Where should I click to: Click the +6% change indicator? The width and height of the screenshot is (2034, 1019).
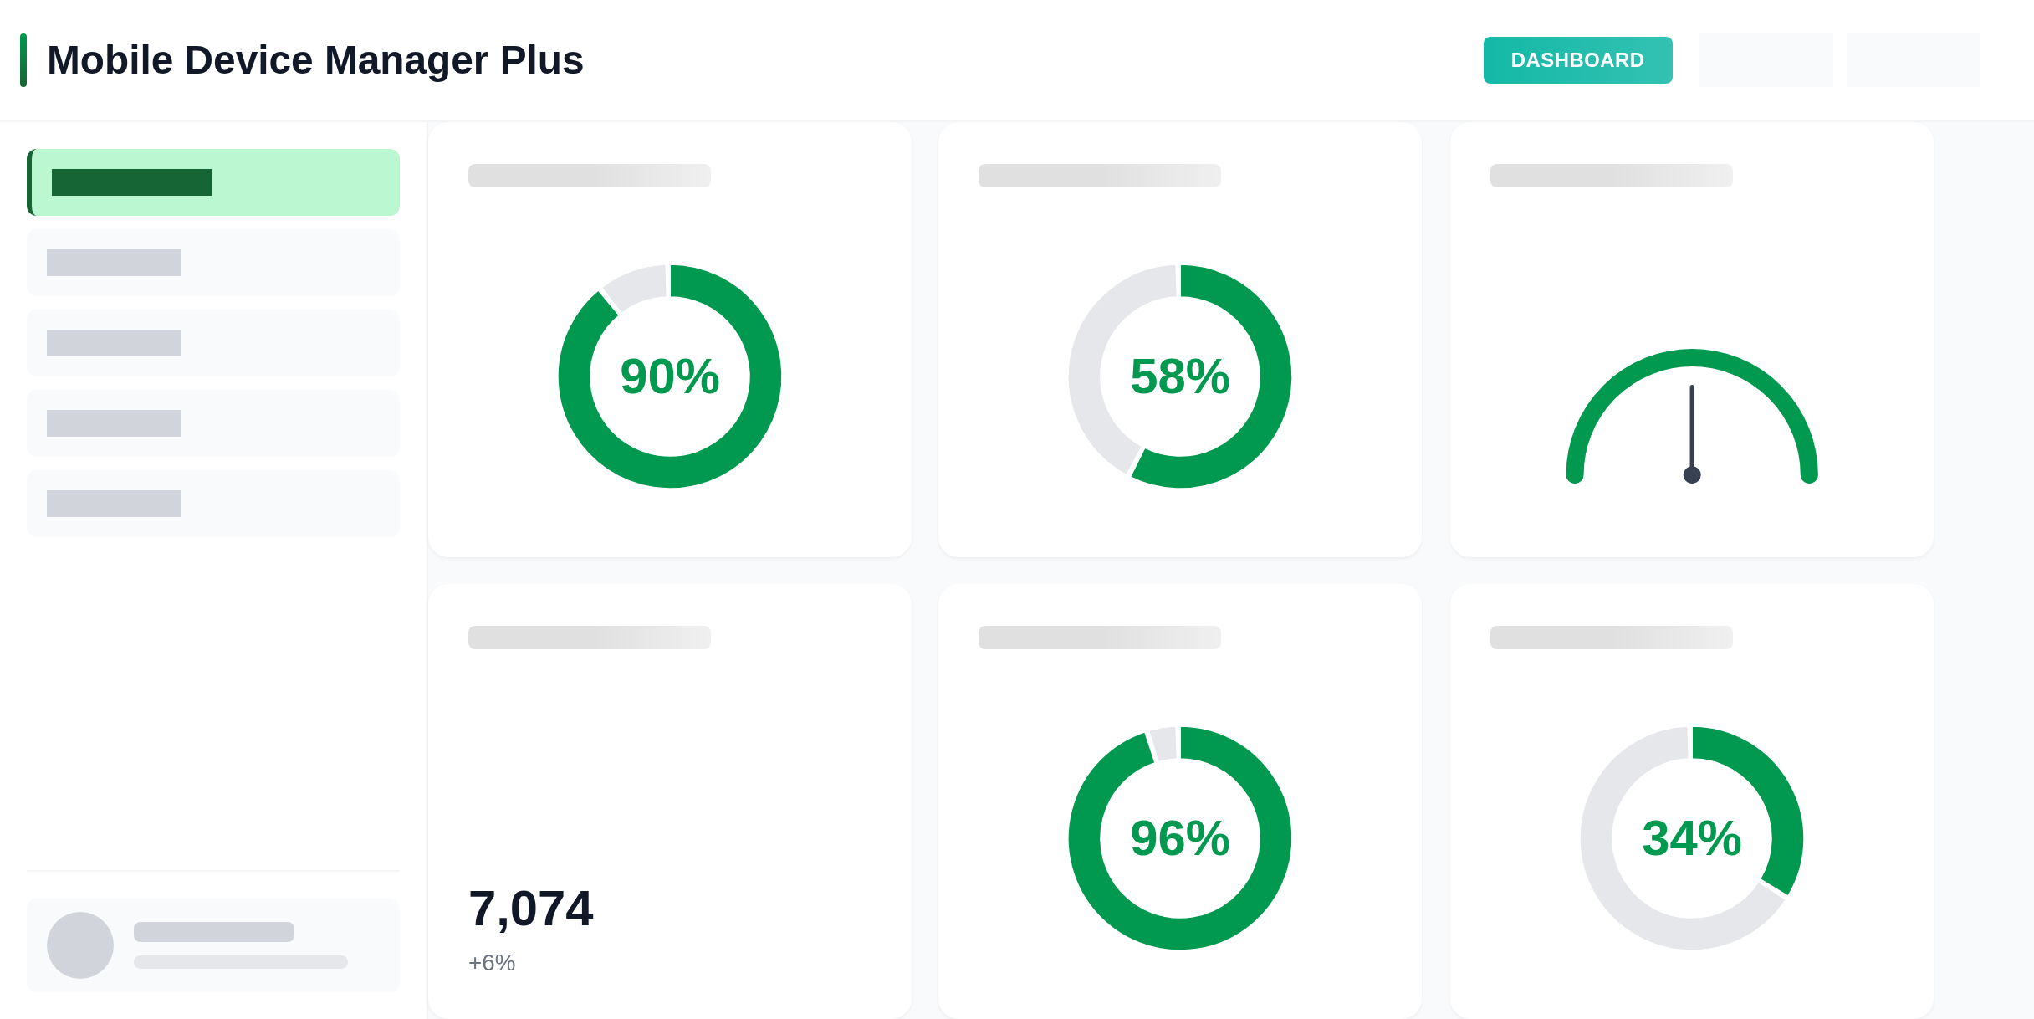pos(492,963)
